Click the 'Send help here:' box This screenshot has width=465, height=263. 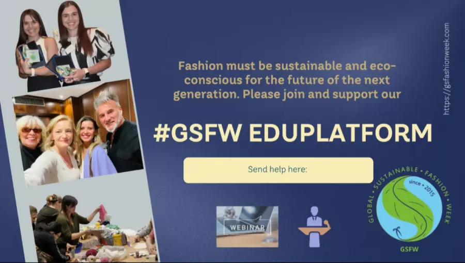278,170
